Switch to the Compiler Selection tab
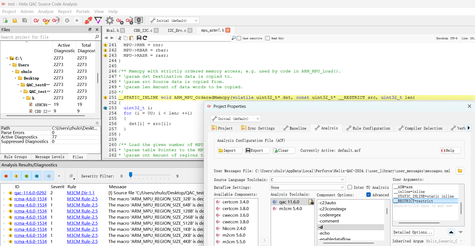475x246 pixels. click(x=421, y=128)
